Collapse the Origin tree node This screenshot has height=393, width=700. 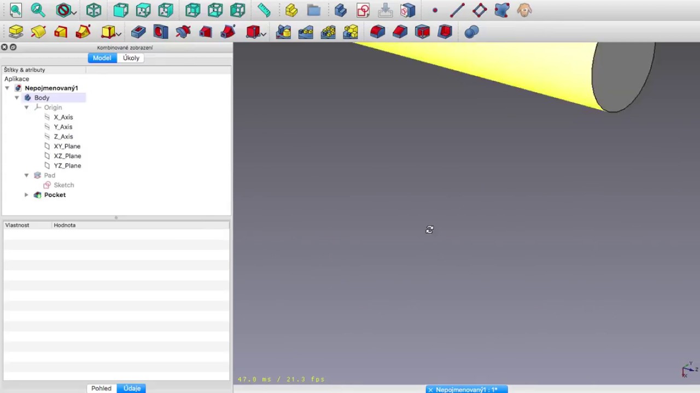(26, 108)
